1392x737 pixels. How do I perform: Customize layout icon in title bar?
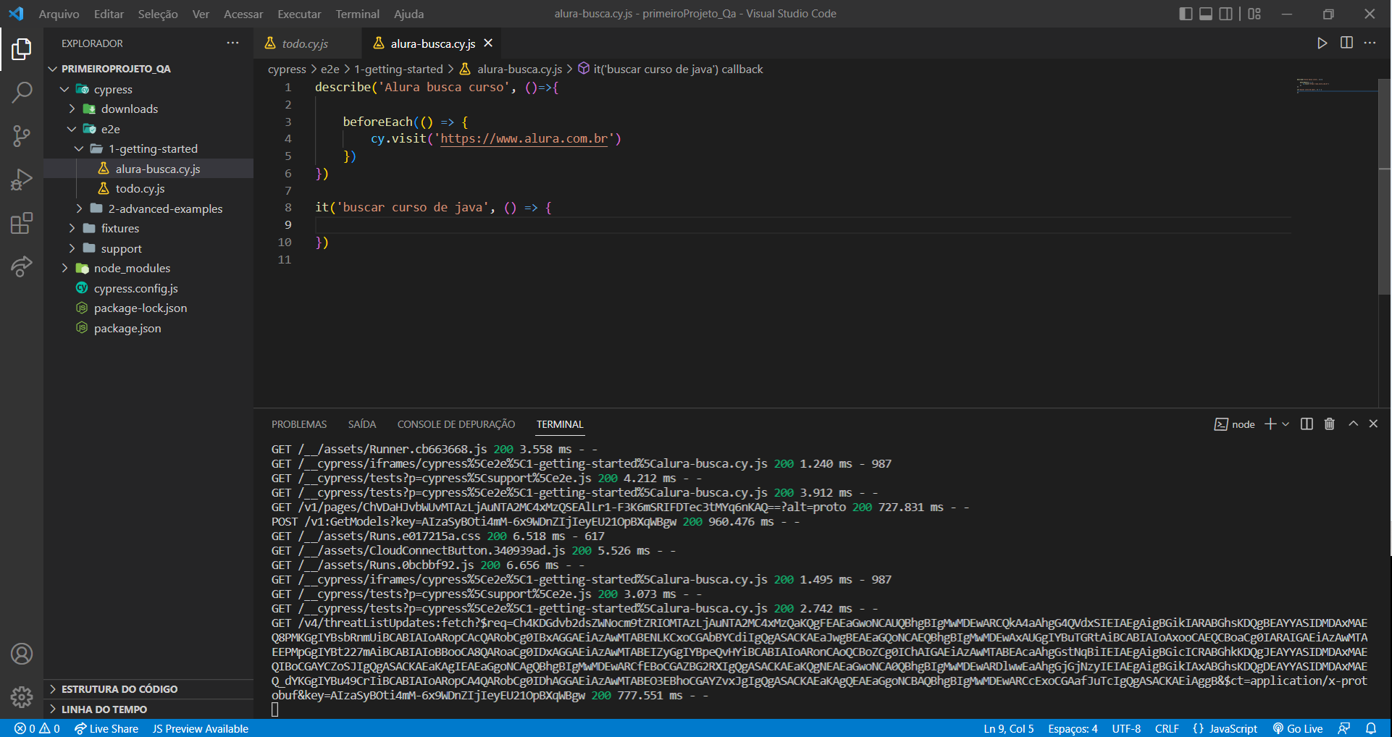point(1254,14)
